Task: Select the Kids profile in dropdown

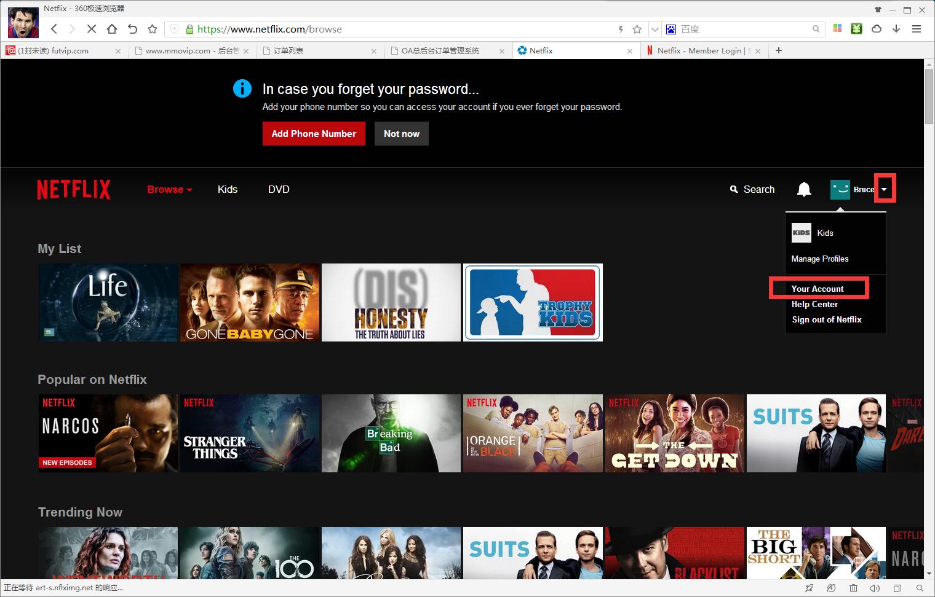Action: (x=813, y=233)
